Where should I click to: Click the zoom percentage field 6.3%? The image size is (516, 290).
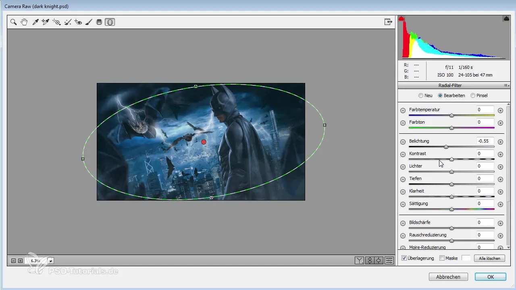click(x=36, y=261)
